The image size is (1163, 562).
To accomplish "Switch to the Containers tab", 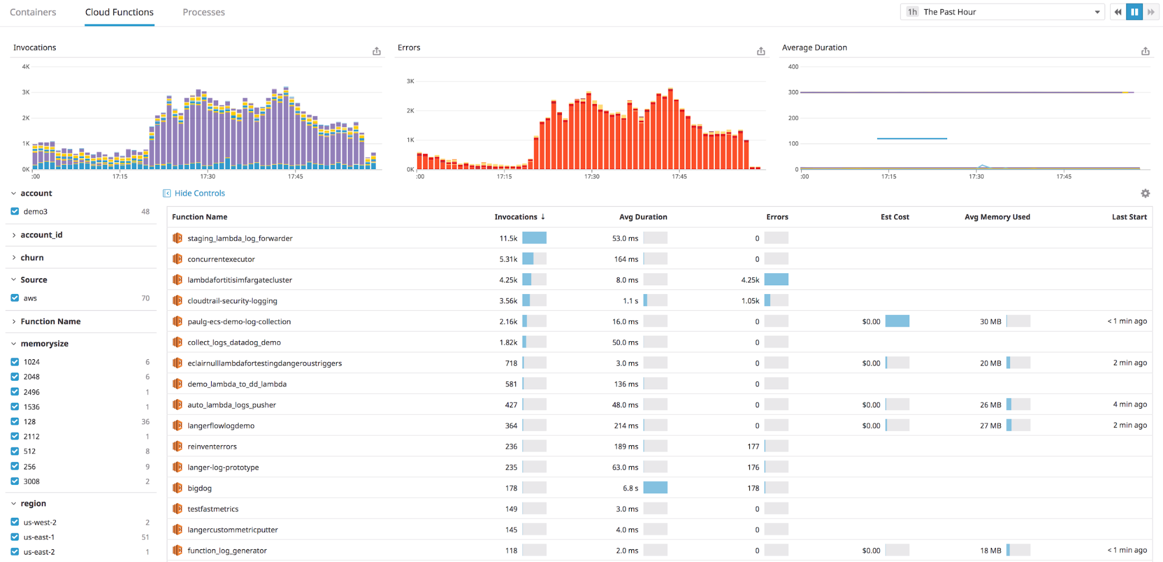I will [33, 12].
